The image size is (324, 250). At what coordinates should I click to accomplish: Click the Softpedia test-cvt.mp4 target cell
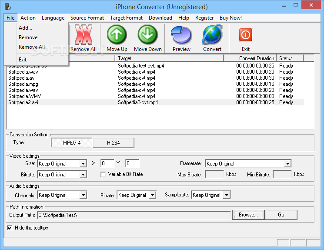click(141, 66)
